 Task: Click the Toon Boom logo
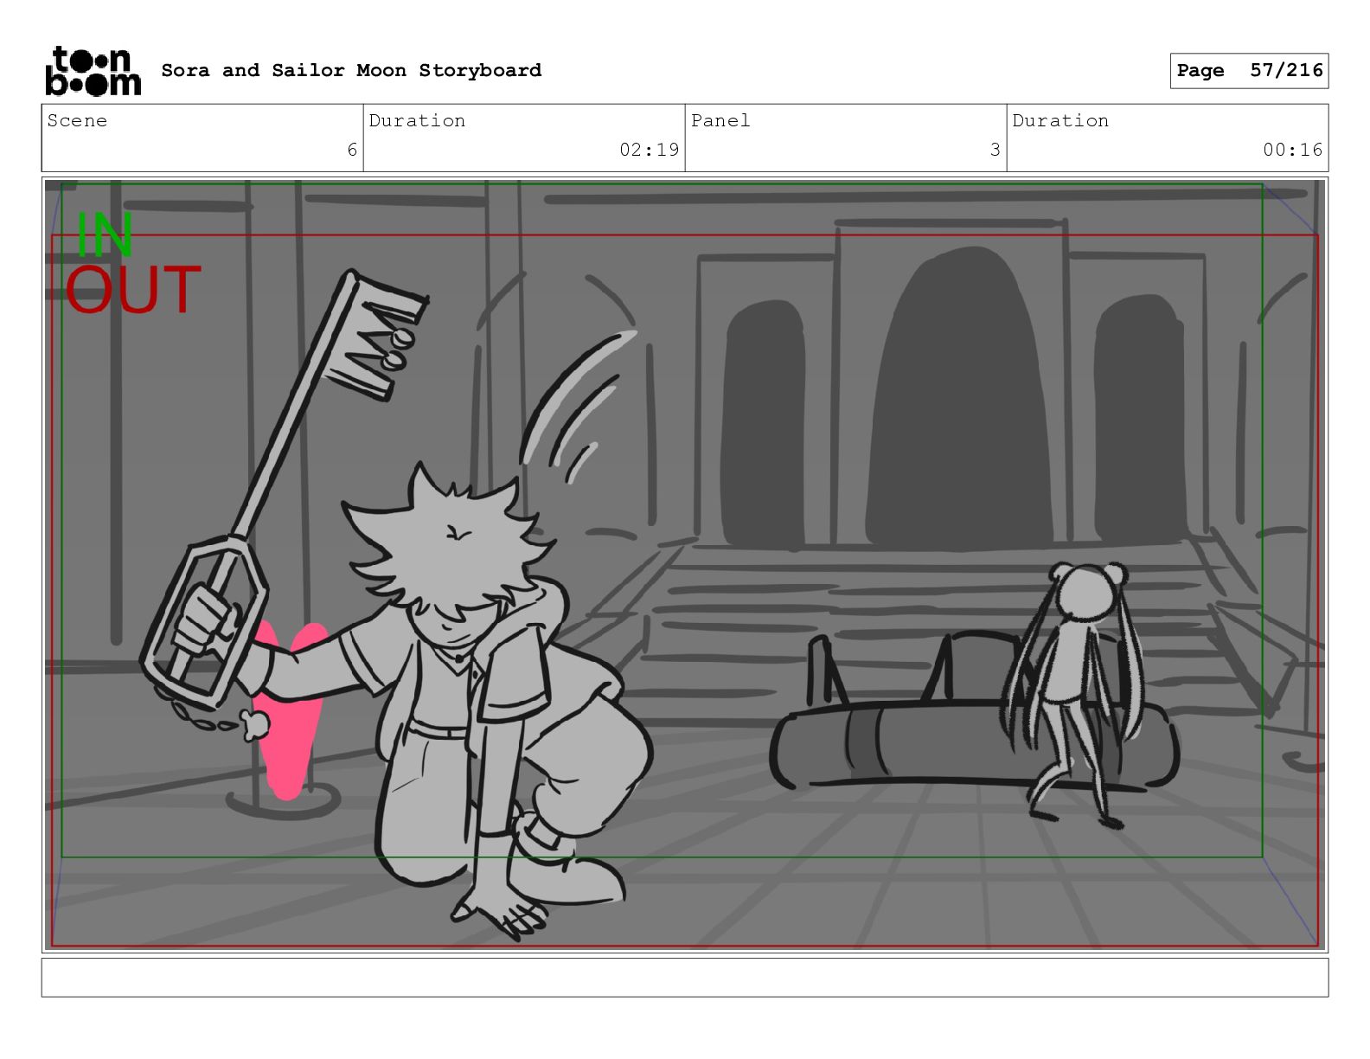(93, 71)
